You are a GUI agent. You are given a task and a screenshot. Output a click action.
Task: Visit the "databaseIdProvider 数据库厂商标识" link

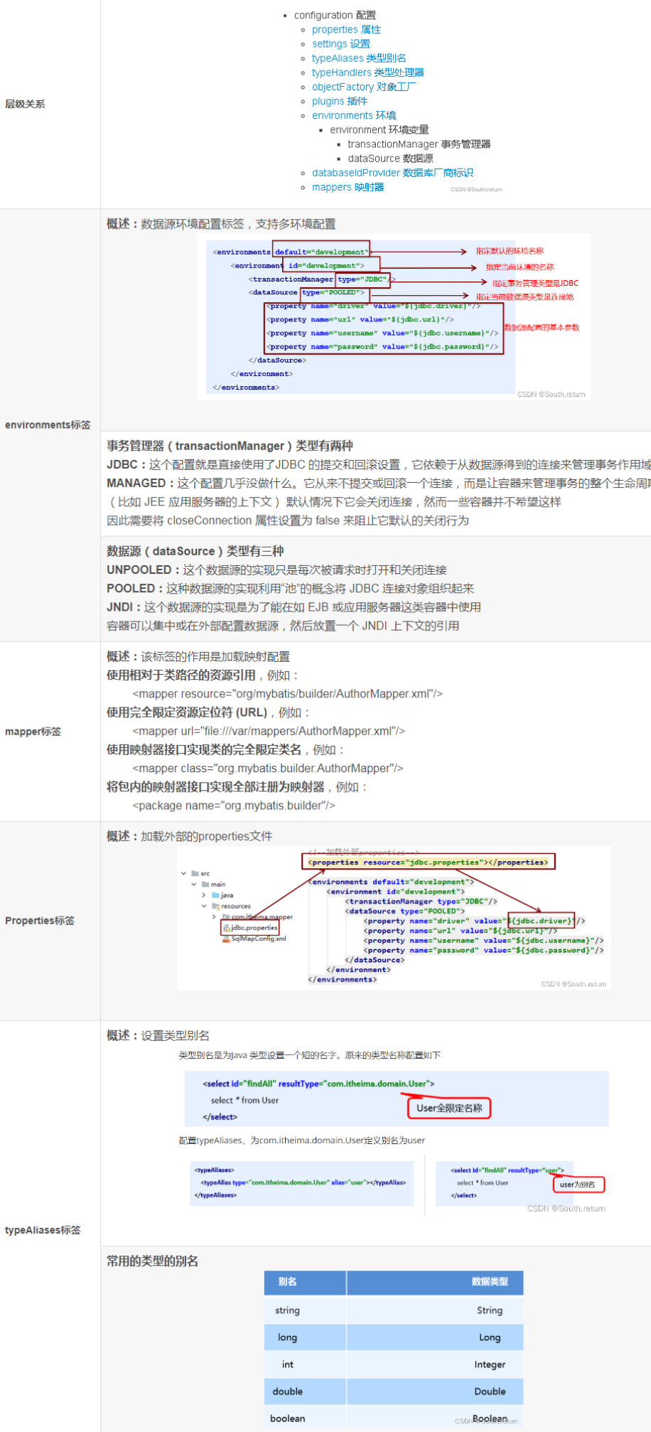[392, 173]
